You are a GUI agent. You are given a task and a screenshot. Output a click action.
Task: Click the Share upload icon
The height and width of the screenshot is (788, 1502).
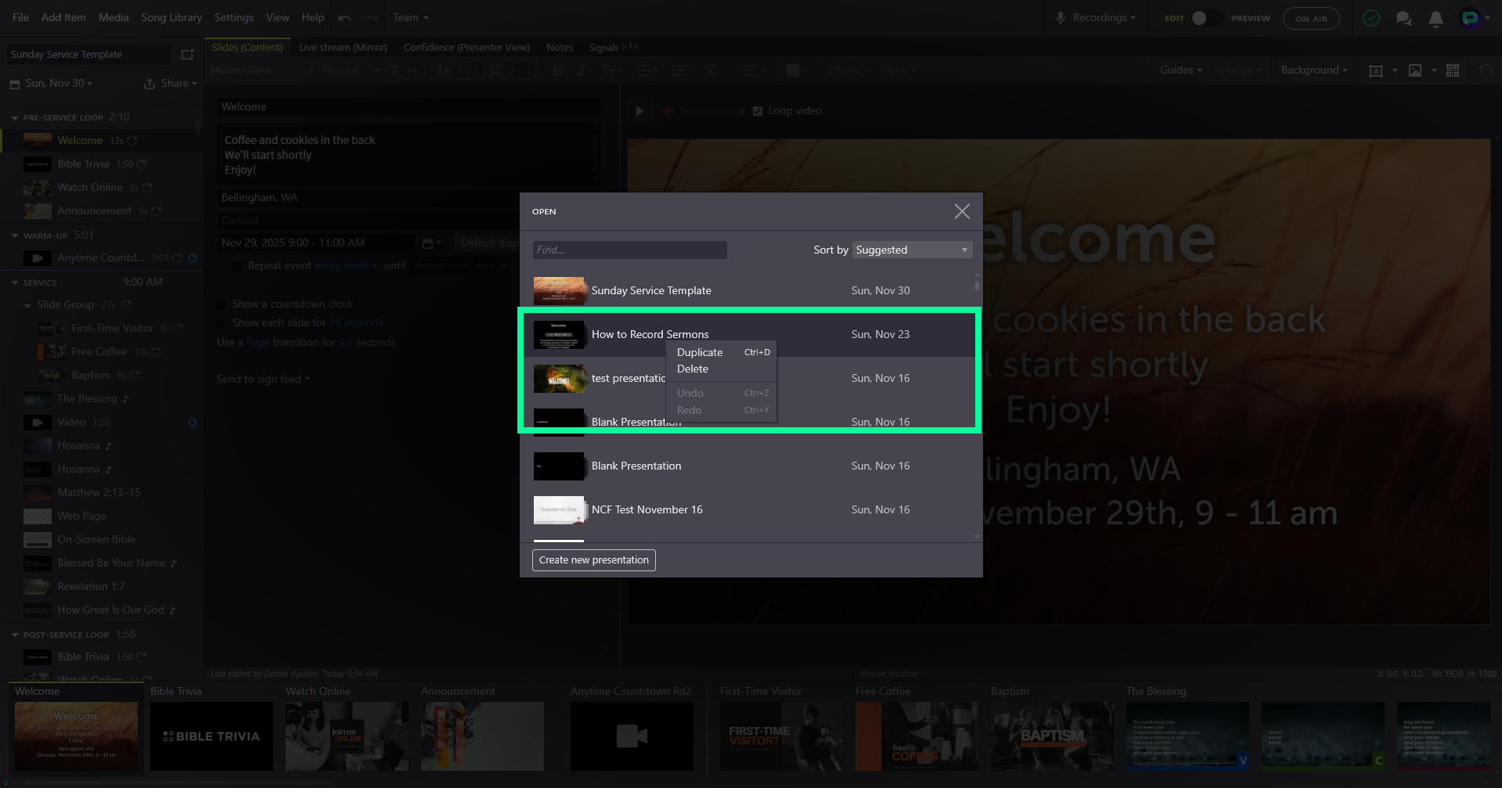(x=149, y=84)
